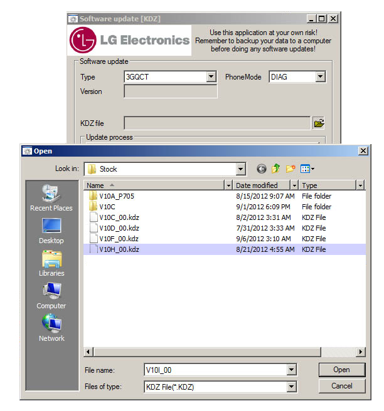Expand the PhoneMode DIAG dropdown
This screenshot has width=384, height=411.
pyautogui.click(x=320, y=77)
